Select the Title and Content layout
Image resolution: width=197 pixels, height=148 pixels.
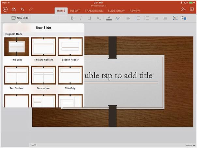(43, 47)
